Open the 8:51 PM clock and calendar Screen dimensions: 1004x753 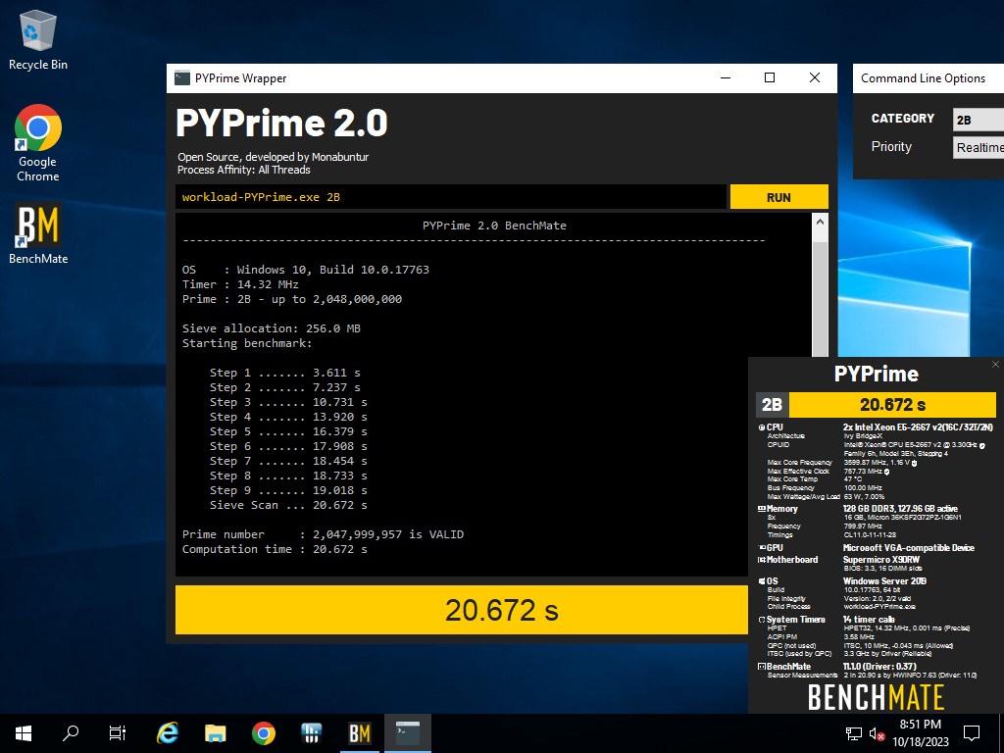(920, 733)
